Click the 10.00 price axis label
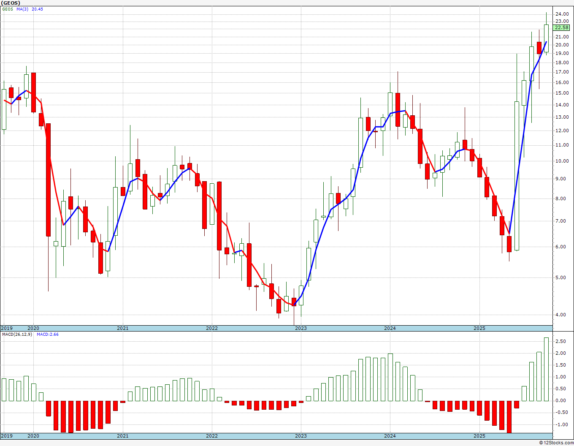 tap(562, 161)
